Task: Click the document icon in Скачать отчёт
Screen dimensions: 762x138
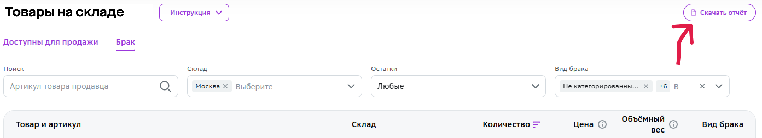Action: pos(693,13)
